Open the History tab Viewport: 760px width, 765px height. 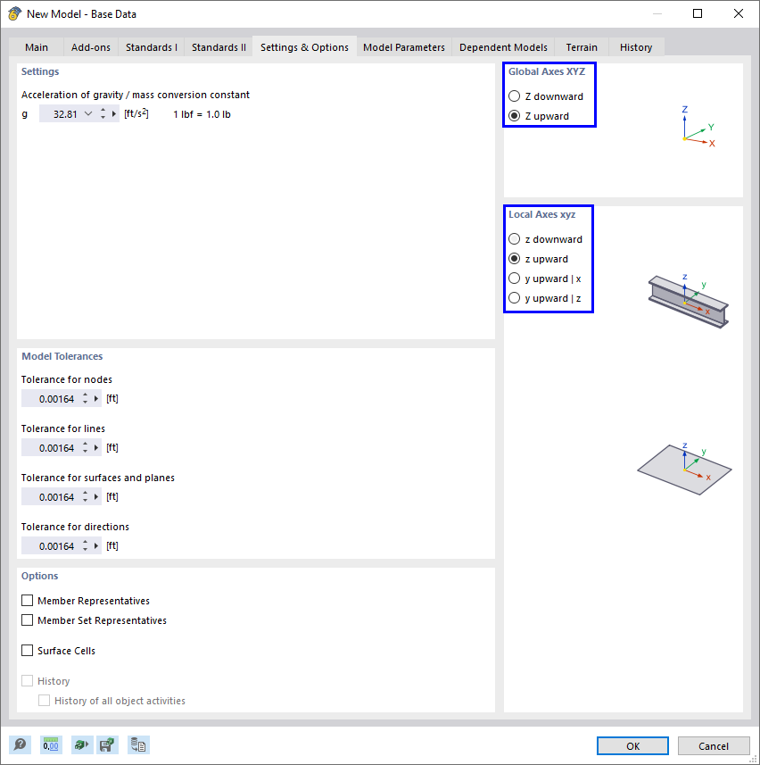click(x=636, y=47)
